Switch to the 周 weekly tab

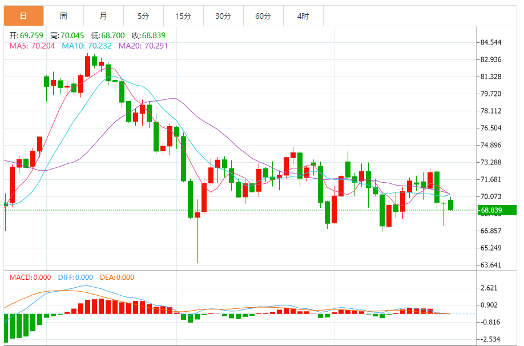pos(63,16)
